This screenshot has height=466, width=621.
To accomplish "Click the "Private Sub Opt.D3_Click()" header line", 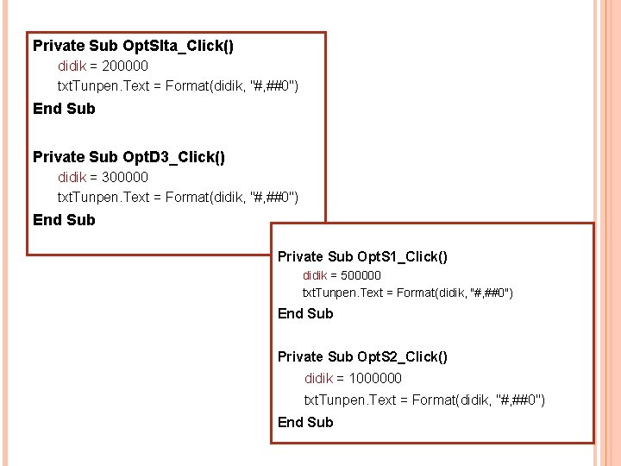I will (129, 157).
